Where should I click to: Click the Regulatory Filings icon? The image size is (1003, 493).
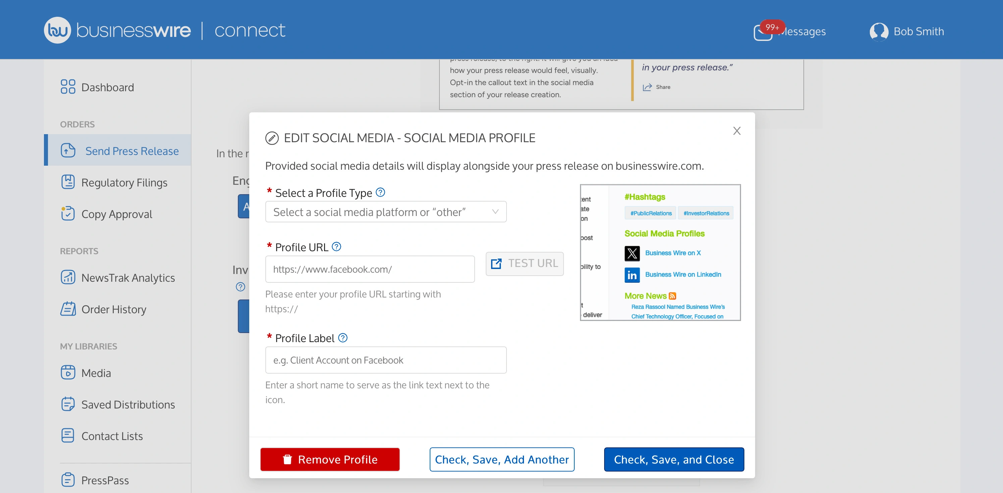68,182
